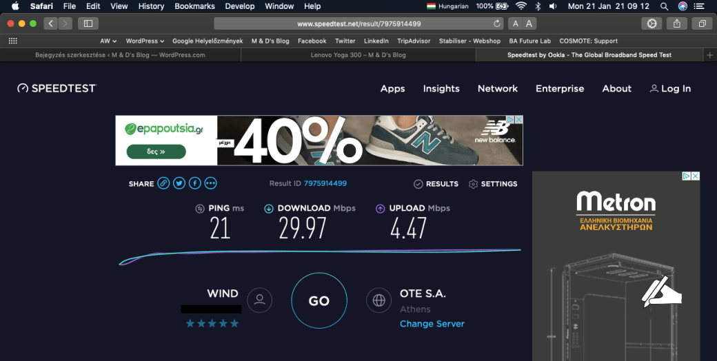Expand the AW bookmarks folder
This screenshot has height=361, width=717.
tap(108, 41)
